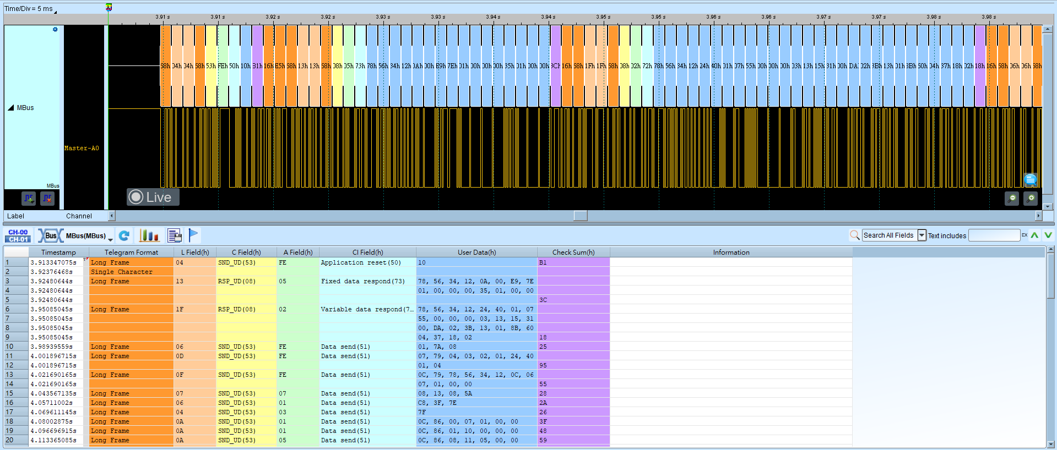The height and width of the screenshot is (450, 1057).
Task: Open the blue speech bubble notes icon
Action: click(x=1031, y=179)
